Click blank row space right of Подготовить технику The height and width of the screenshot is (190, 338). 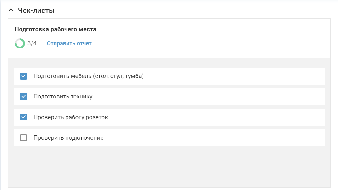tap(208, 97)
